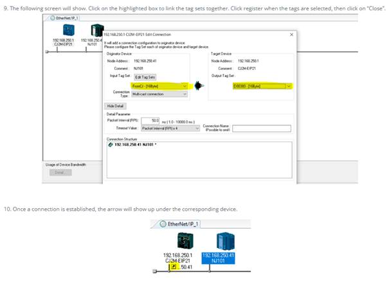Click the node icon in Connection Structure list

(x=111, y=145)
